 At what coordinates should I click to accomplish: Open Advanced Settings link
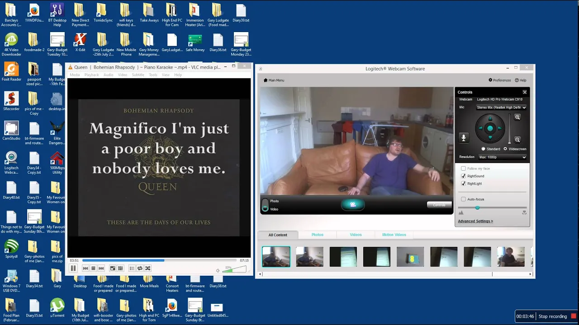click(x=475, y=221)
